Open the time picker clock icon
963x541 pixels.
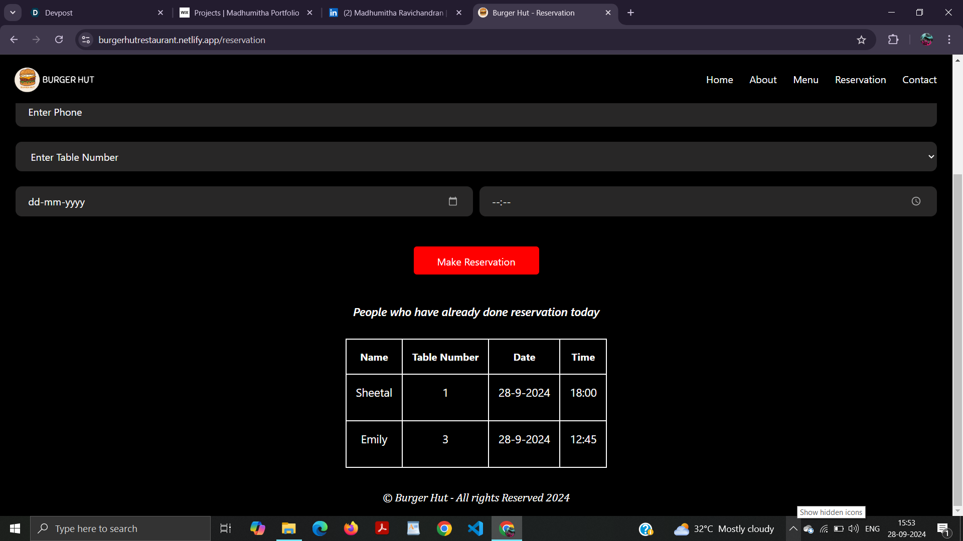pos(916,201)
